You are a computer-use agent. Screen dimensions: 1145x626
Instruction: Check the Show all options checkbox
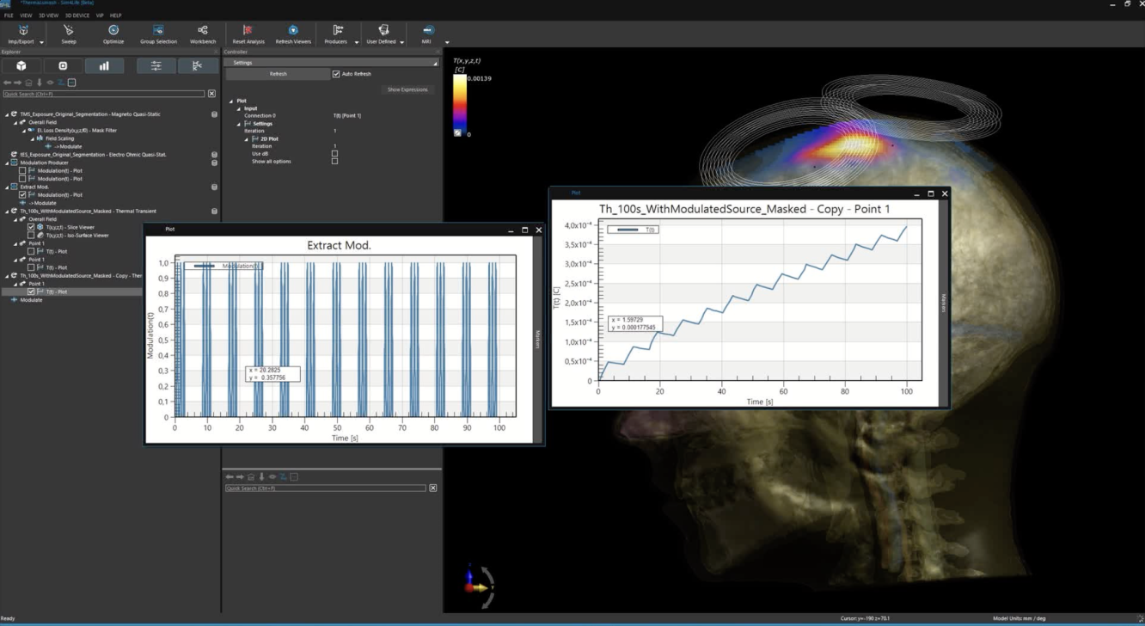334,161
